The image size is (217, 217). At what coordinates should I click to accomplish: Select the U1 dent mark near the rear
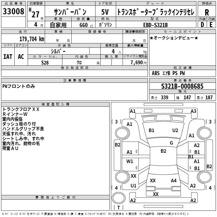(133, 186)
